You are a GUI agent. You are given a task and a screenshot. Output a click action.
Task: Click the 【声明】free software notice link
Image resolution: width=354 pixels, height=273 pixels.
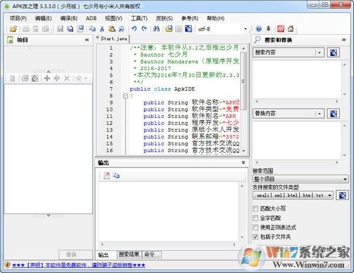pos(78,265)
